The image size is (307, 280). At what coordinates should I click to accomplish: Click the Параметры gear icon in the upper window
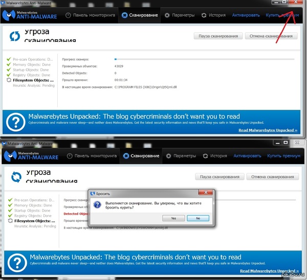click(166, 15)
